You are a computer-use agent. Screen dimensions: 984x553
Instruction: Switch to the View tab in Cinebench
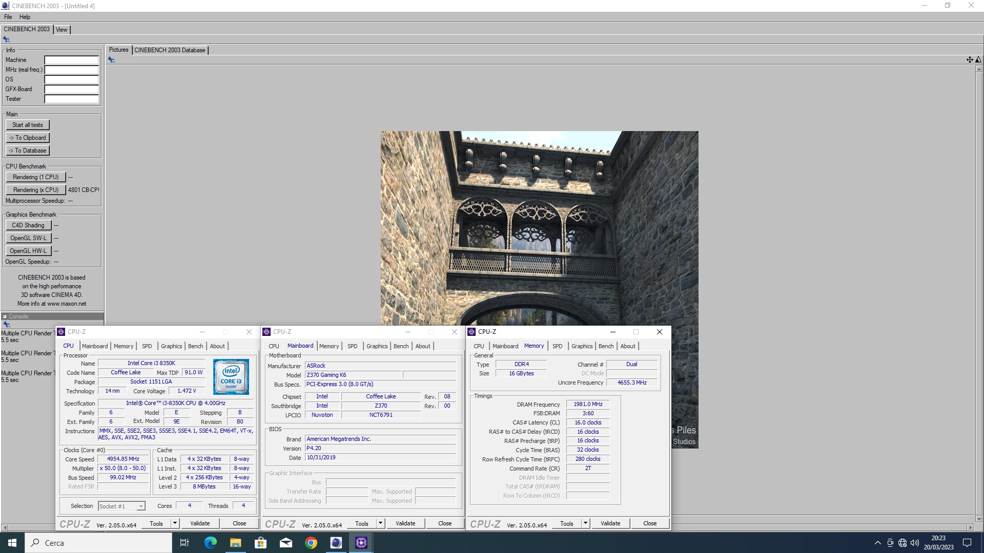61,30
